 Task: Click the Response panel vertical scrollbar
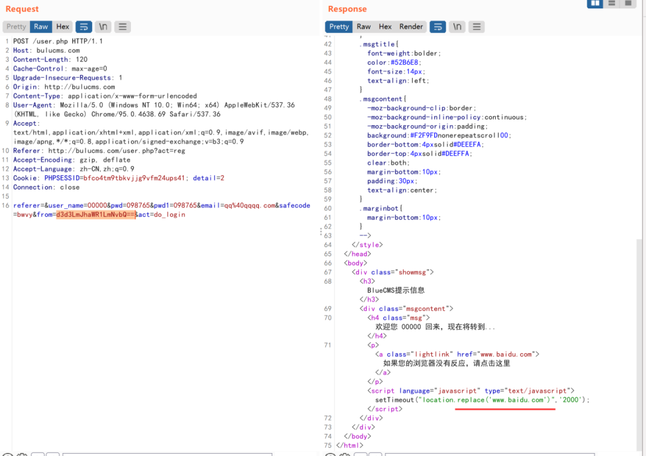639,344
